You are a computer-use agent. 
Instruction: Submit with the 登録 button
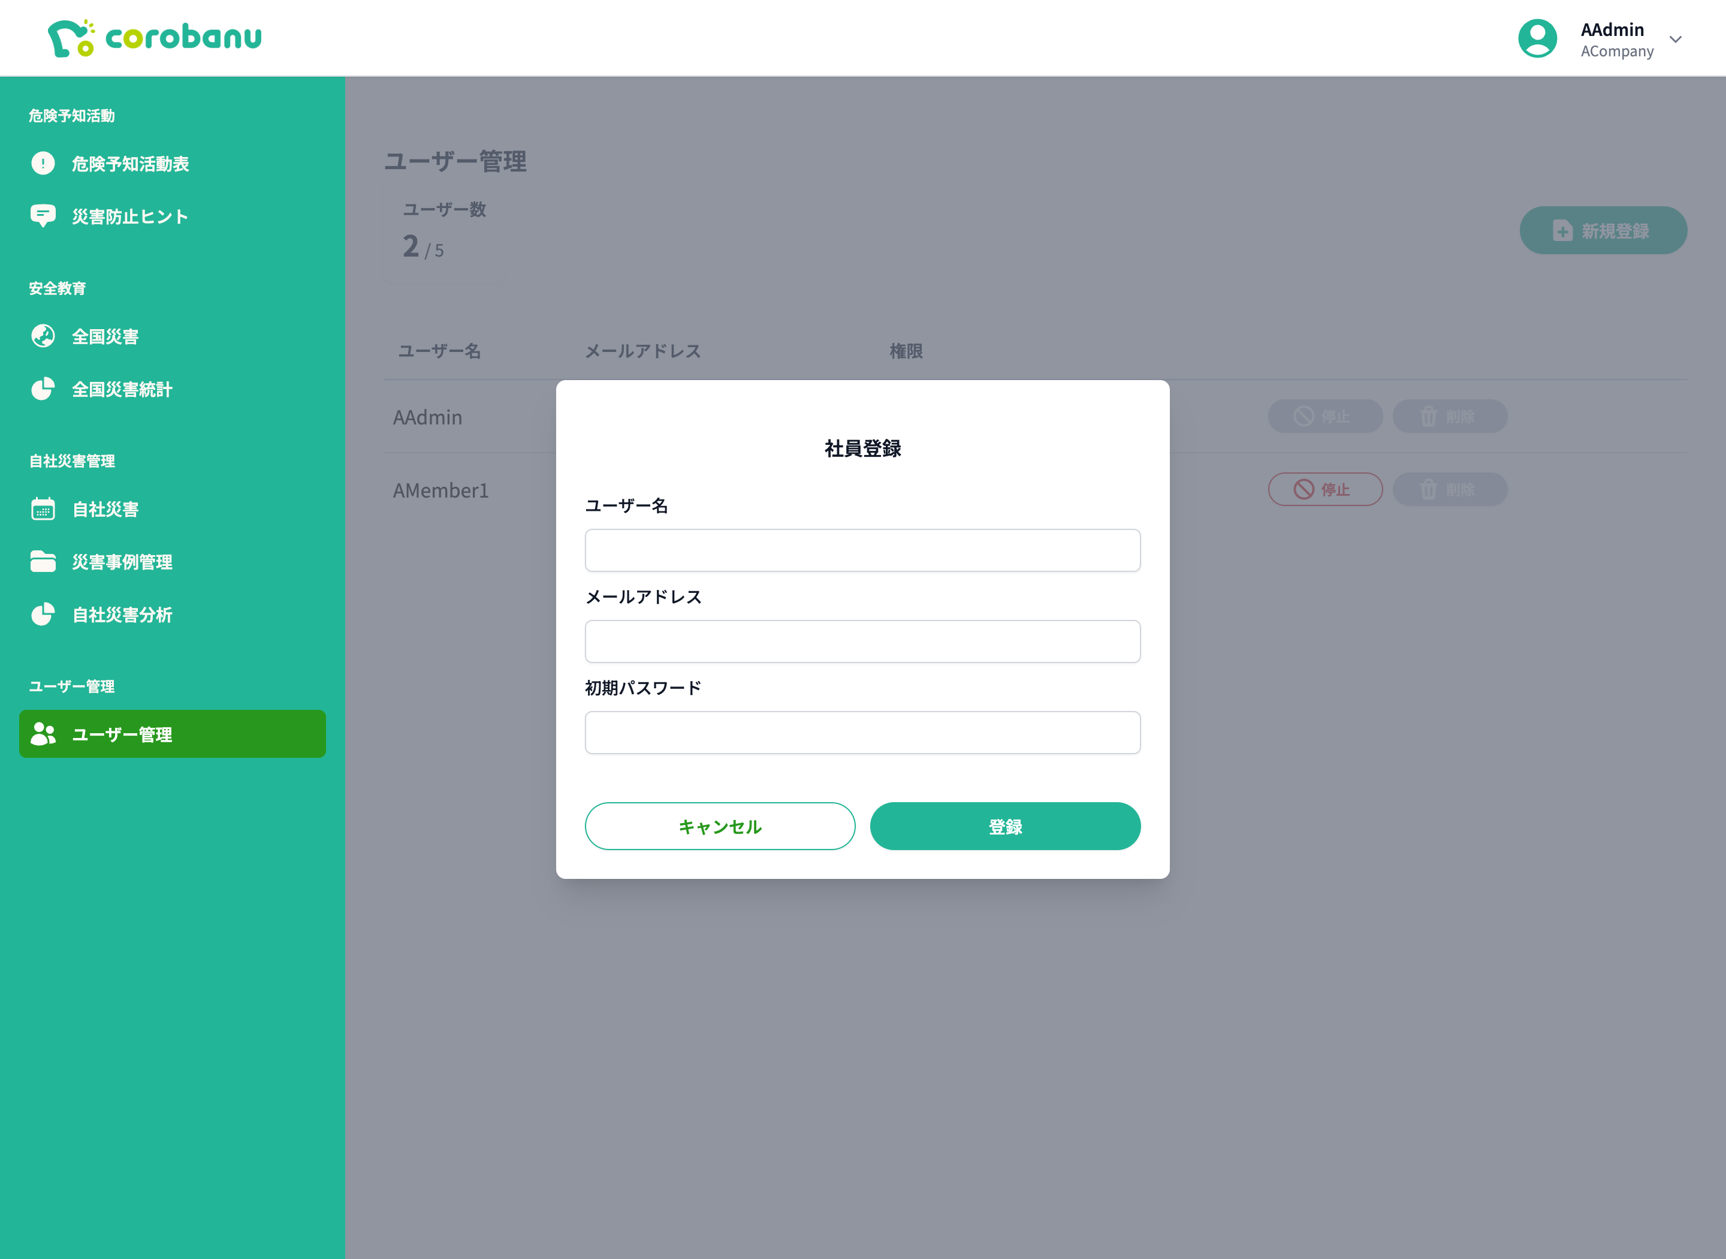pos(1004,826)
